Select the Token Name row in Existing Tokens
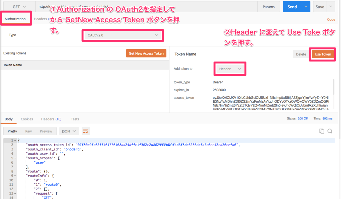341x199 pixels. (85, 65)
